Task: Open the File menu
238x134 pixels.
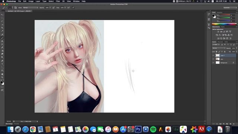Action: [x=19, y=1]
